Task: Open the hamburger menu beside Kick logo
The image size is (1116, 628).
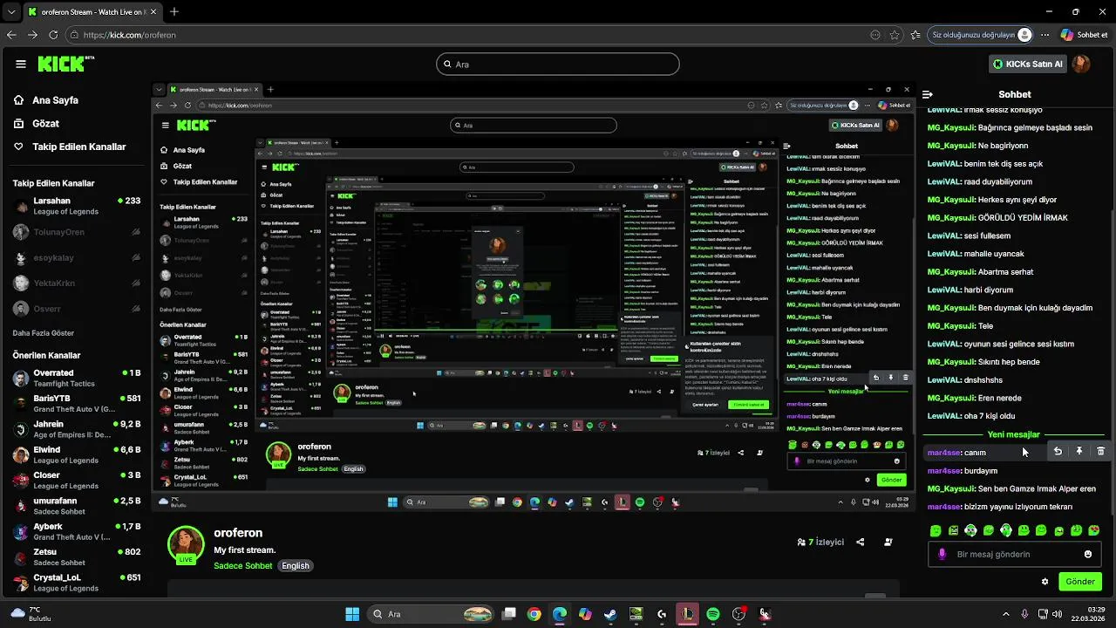Action: pos(21,64)
